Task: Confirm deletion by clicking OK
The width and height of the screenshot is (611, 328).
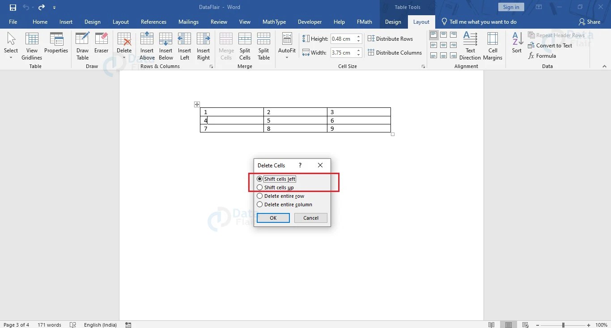Action: [273, 218]
